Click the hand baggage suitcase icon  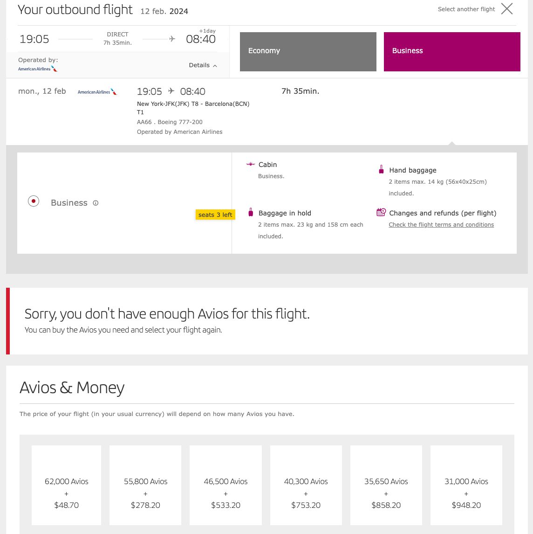pyautogui.click(x=381, y=169)
